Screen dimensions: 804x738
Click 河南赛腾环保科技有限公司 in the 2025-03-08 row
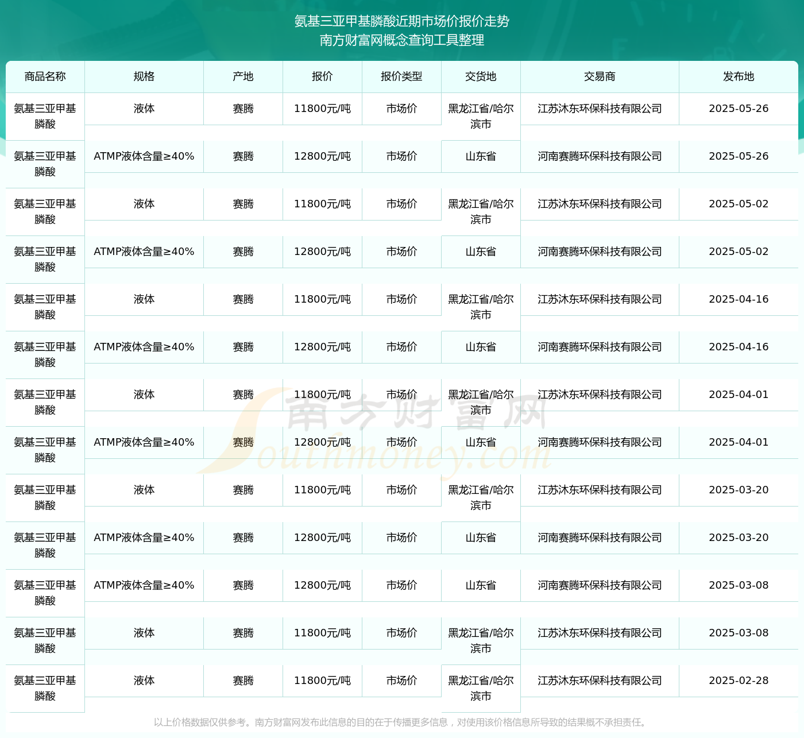pos(600,585)
